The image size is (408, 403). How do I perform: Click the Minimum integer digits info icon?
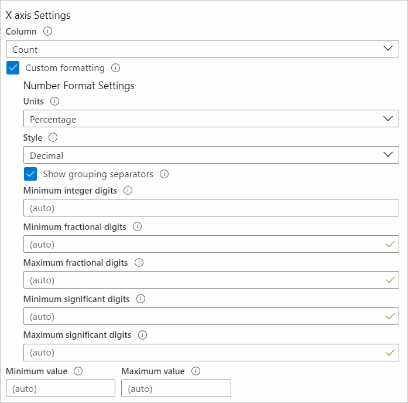[x=128, y=191]
